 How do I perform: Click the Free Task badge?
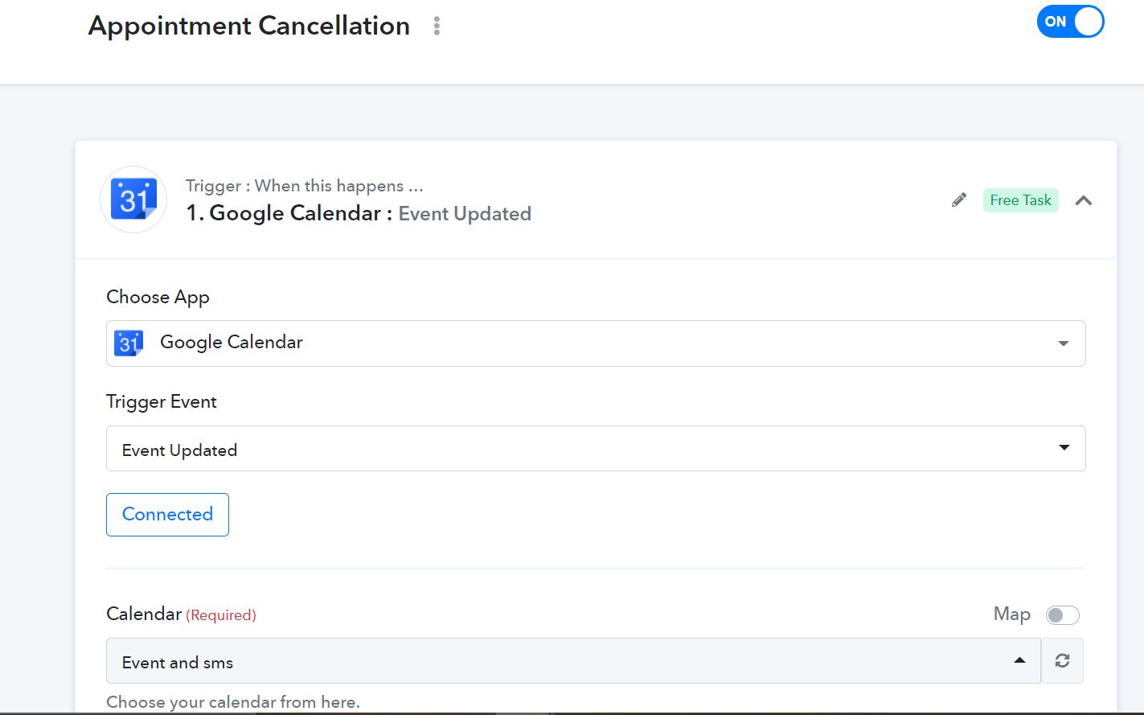[1020, 200]
